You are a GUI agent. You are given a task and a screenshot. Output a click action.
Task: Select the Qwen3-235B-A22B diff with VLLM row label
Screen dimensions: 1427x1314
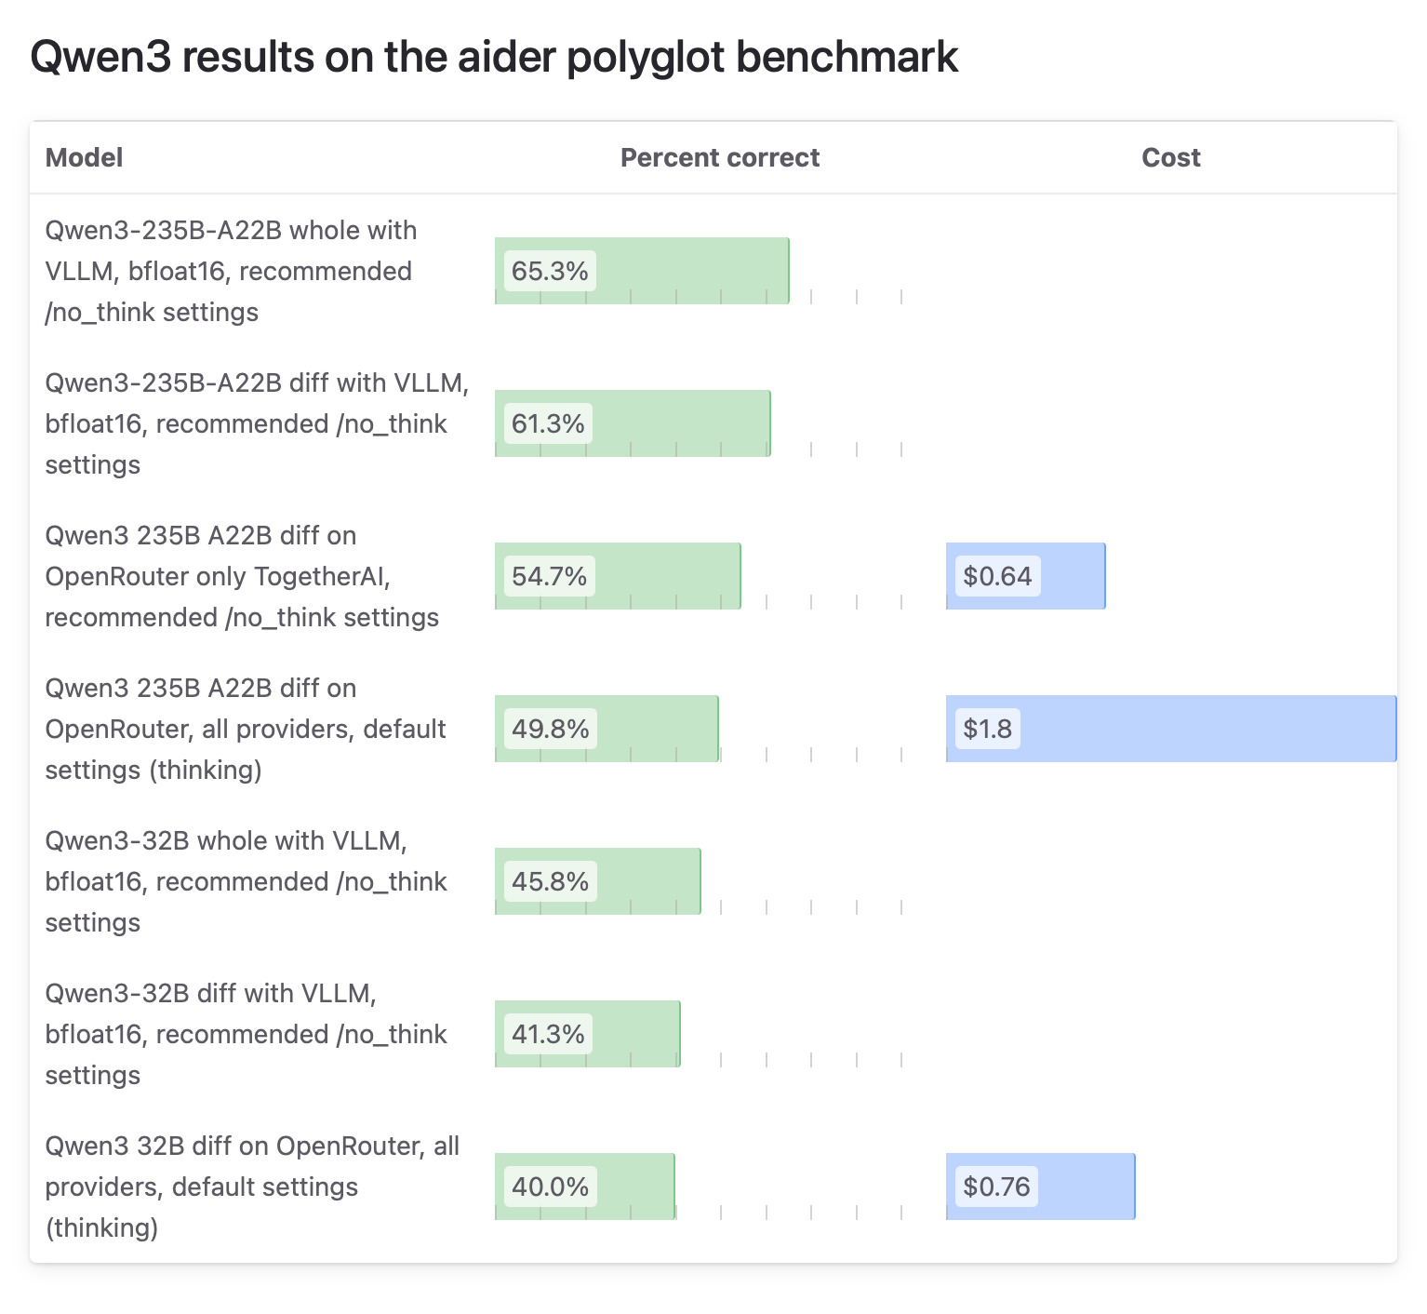[257, 423]
